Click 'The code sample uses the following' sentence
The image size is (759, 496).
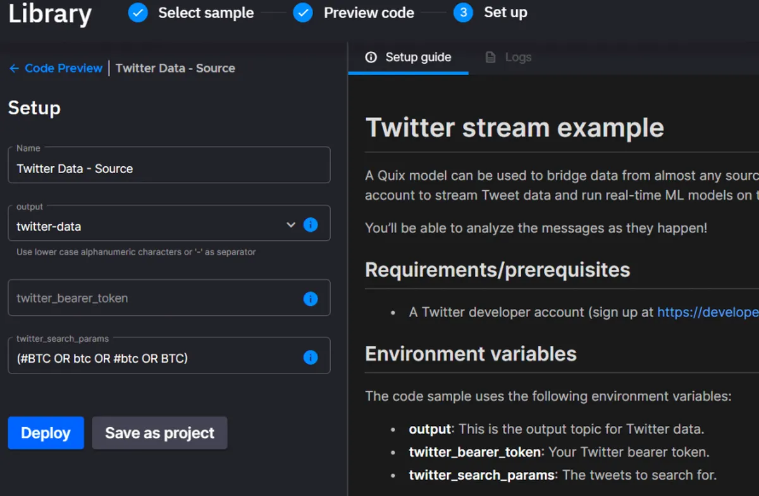pos(548,397)
